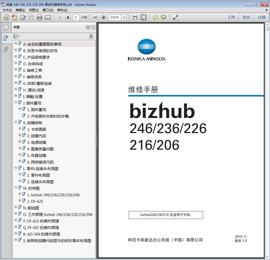The height and width of the screenshot is (260, 270).
Task: Open the 帮助(H) menu
Action: pyautogui.click(x=62, y=10)
